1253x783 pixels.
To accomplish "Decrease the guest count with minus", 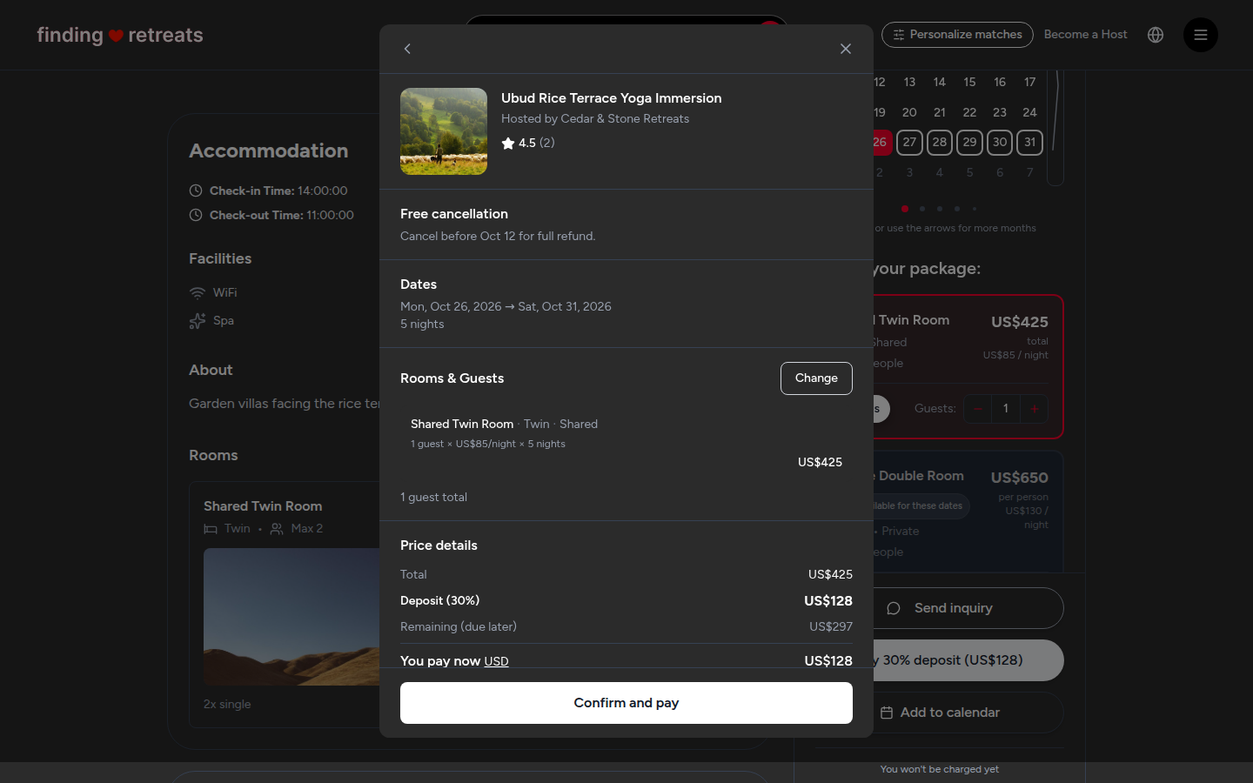I will [x=978, y=409].
